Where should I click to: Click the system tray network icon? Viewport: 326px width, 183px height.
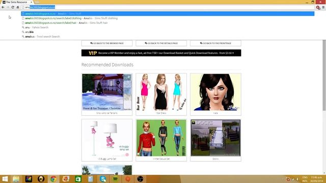293,179
